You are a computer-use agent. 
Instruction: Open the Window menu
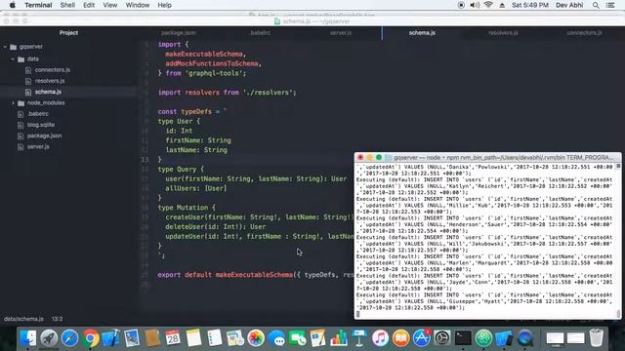point(138,5)
